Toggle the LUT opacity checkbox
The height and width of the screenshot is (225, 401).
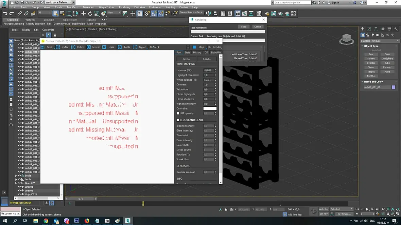click(178, 113)
